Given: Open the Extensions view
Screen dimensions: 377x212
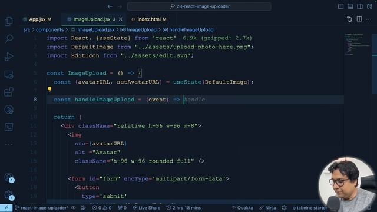Looking at the screenshot, I should pyautogui.click(x=9, y=92).
